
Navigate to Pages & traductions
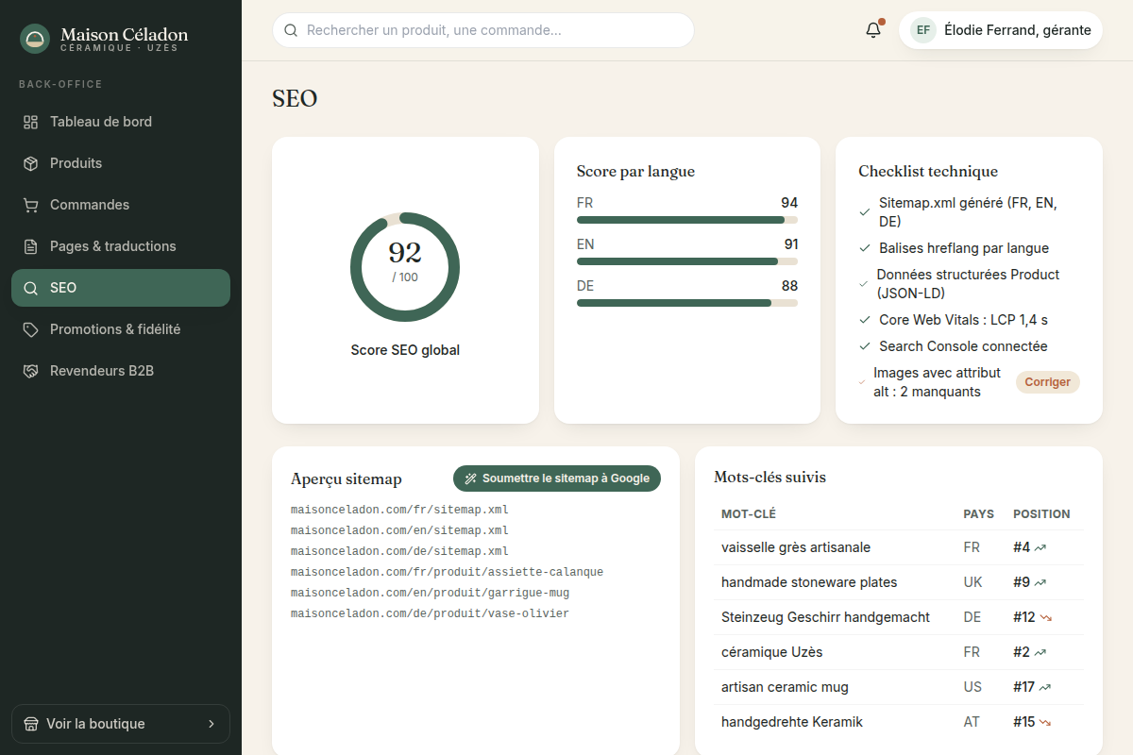coord(121,246)
